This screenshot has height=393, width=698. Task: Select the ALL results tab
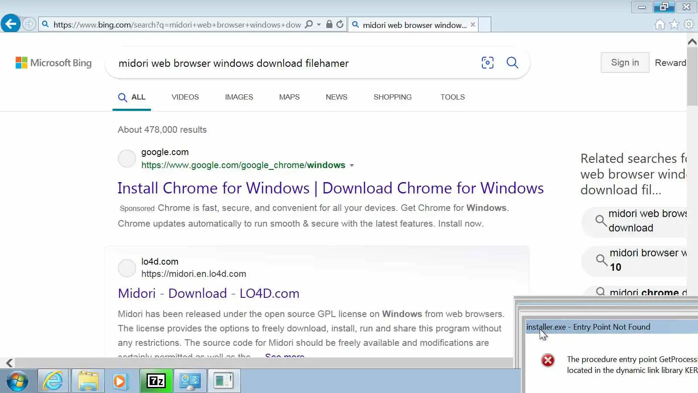pos(132,97)
